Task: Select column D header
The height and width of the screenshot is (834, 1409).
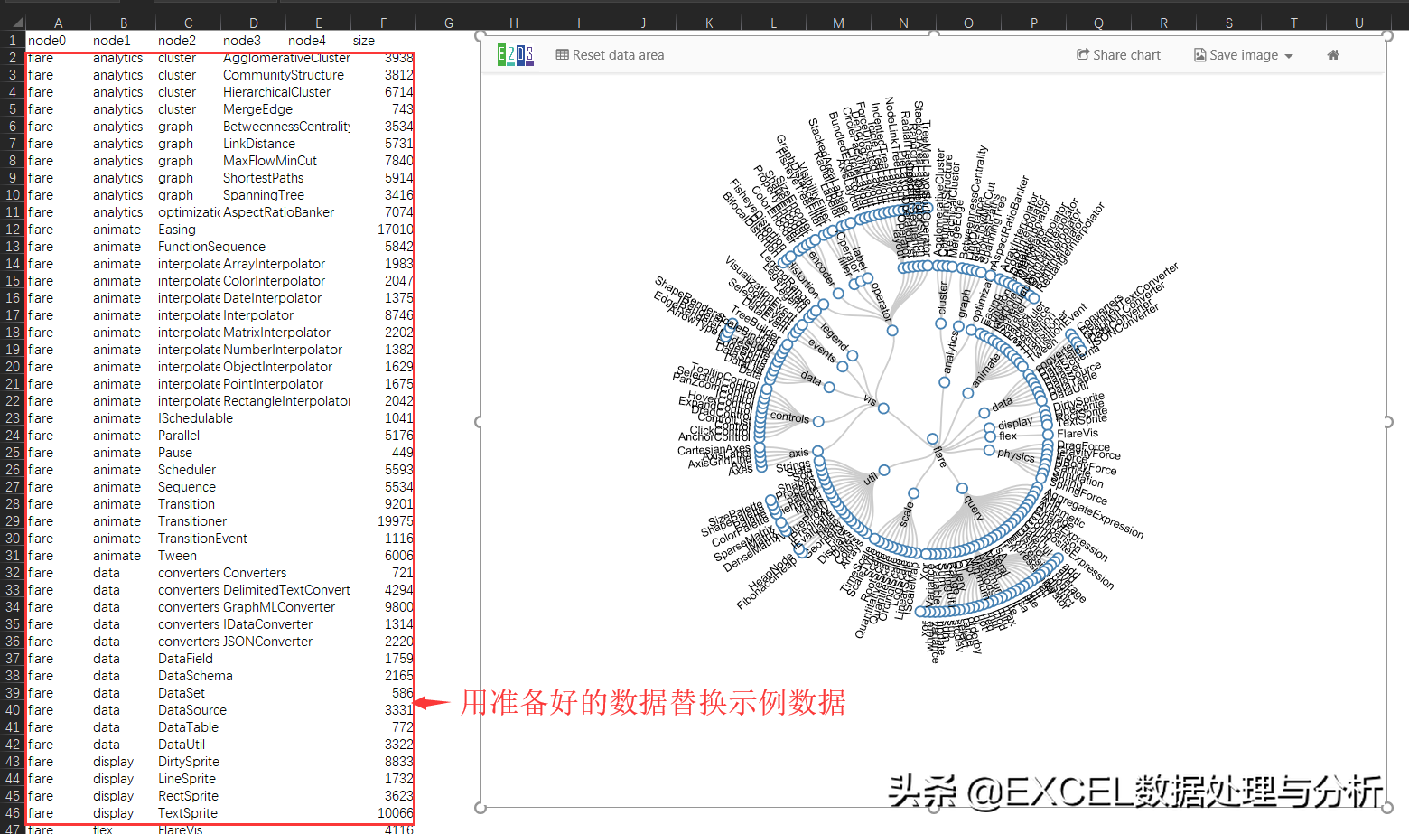Action: pyautogui.click(x=254, y=23)
